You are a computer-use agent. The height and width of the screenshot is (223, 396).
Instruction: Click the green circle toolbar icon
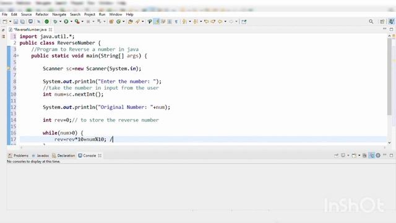click(47, 22)
